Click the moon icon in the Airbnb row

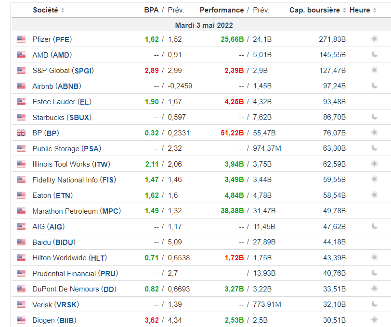click(x=374, y=86)
